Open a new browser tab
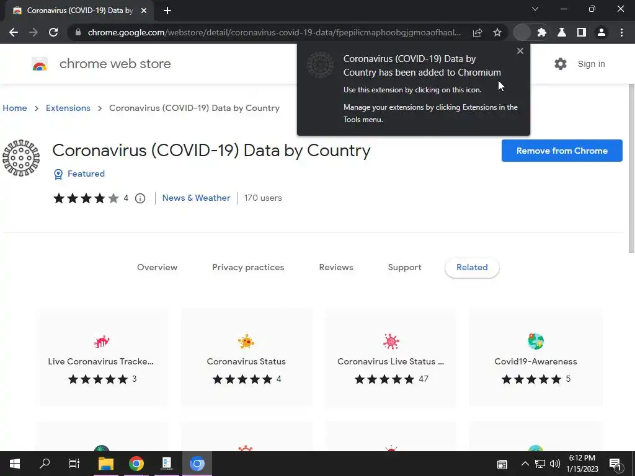Screen dimensions: 635x476 pyautogui.click(x=167, y=11)
